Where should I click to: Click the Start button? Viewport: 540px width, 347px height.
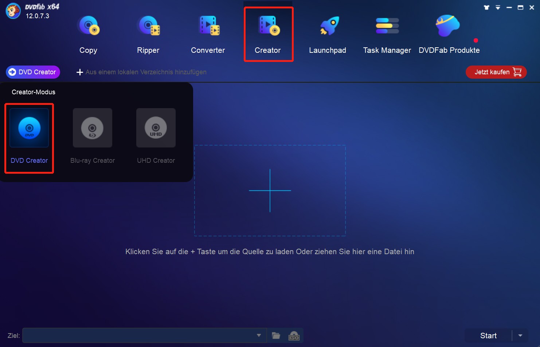click(x=488, y=336)
